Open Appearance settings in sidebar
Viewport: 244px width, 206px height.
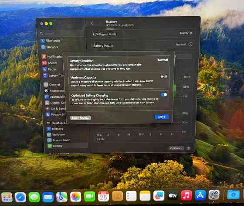tap(54, 91)
